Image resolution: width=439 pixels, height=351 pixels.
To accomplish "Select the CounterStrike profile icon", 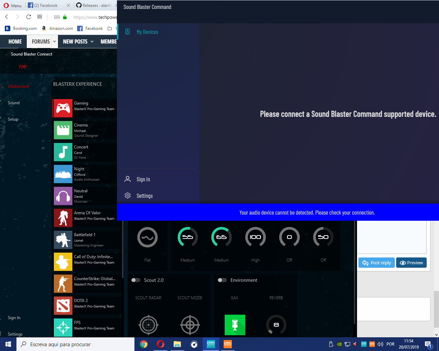I will 63,284.
